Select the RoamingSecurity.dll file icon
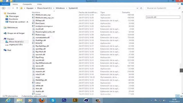The image size is (183, 103). 33,32
